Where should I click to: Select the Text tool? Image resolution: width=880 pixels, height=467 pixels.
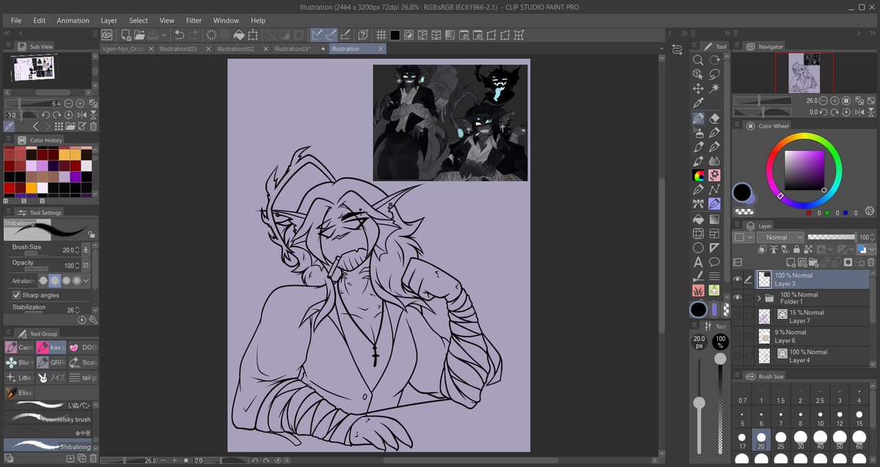(698, 262)
